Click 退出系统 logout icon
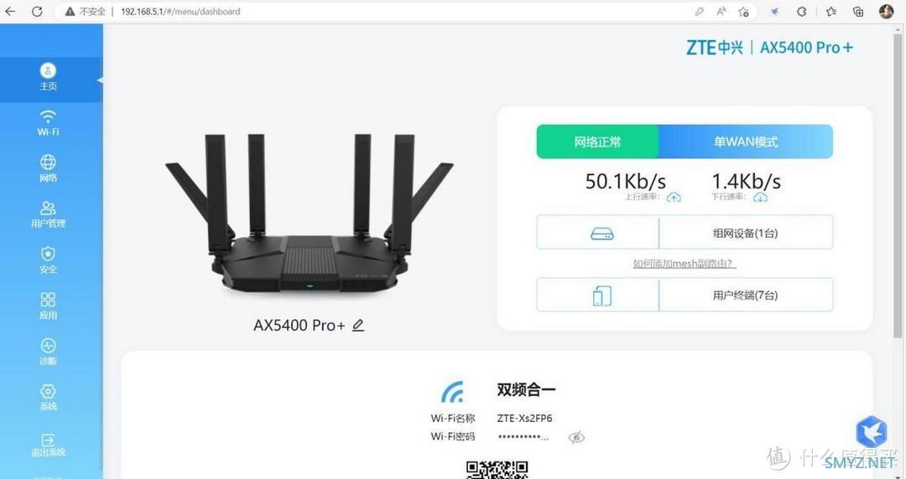Image resolution: width=906 pixels, height=479 pixels. (x=48, y=445)
